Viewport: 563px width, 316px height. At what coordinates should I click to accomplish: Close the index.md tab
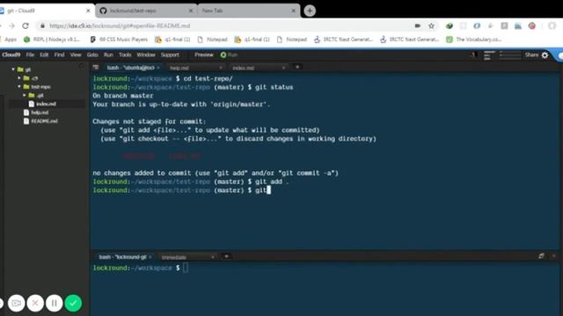point(283,68)
